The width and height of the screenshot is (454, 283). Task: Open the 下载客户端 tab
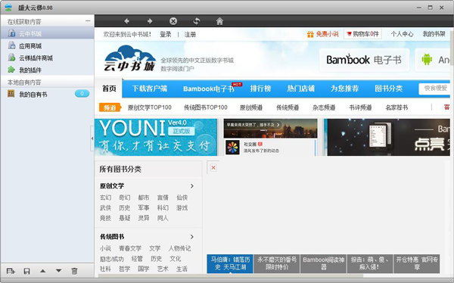click(150, 89)
